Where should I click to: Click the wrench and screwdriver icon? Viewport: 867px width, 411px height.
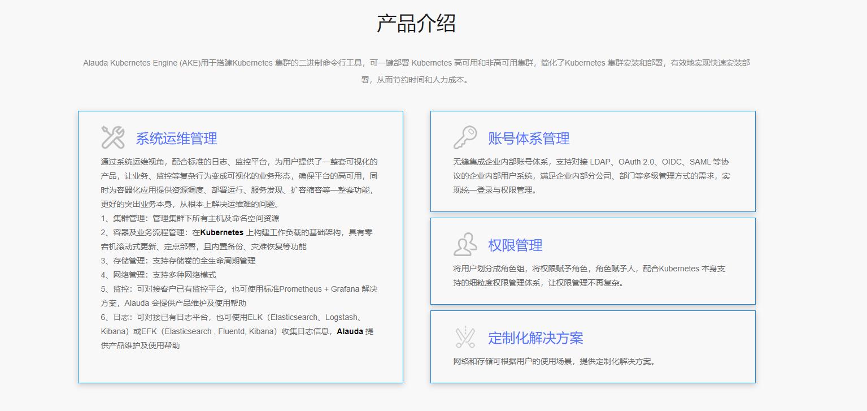click(113, 137)
